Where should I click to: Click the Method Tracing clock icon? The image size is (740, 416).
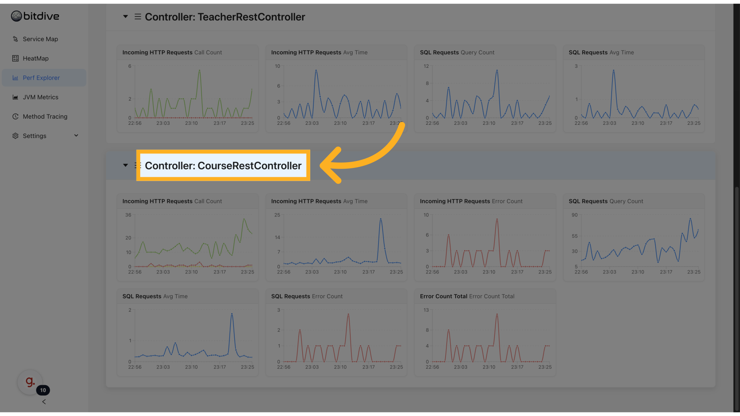tap(15, 116)
